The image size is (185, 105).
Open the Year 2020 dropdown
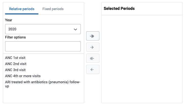coord(43,29)
